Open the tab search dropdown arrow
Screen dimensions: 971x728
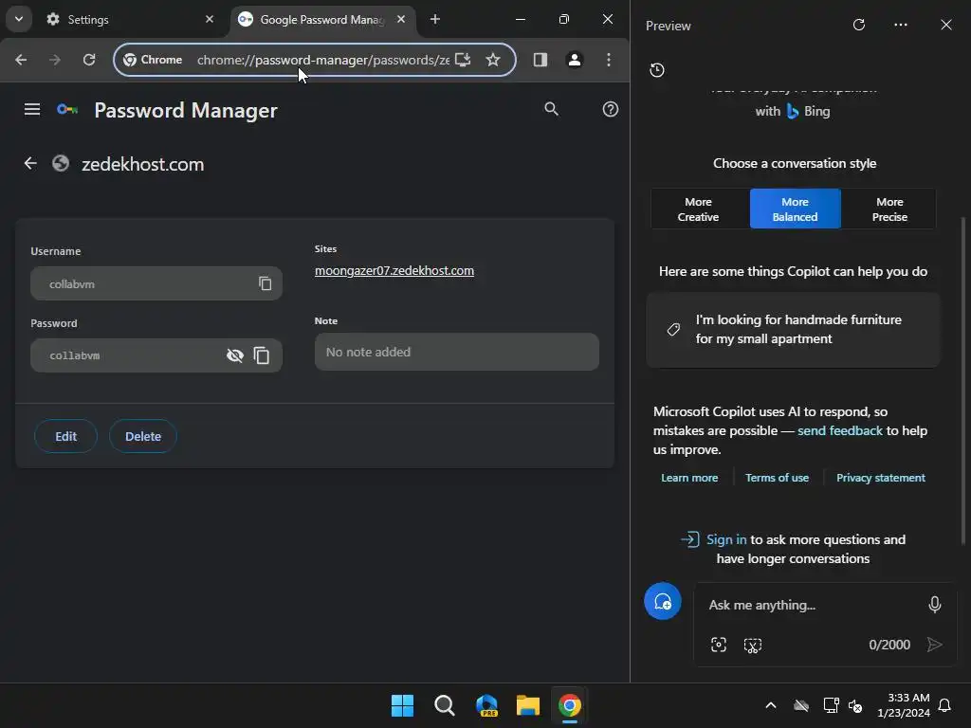[x=19, y=19]
